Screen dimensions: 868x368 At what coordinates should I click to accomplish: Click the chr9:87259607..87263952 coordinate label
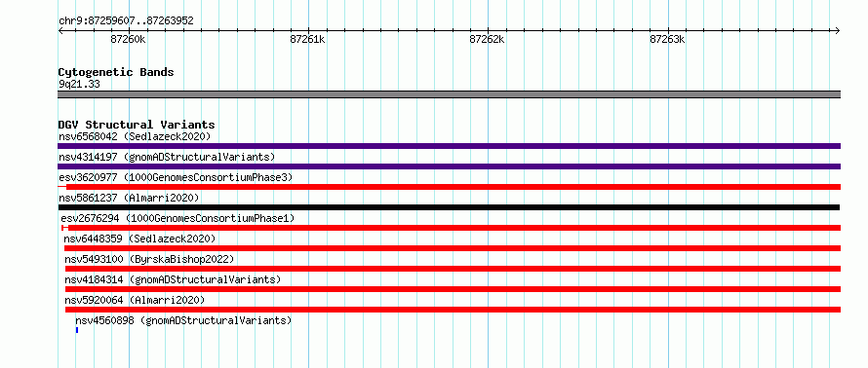126,21
